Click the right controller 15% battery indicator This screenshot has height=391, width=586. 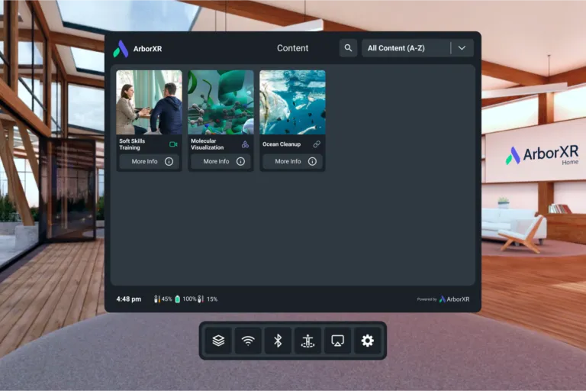208,299
